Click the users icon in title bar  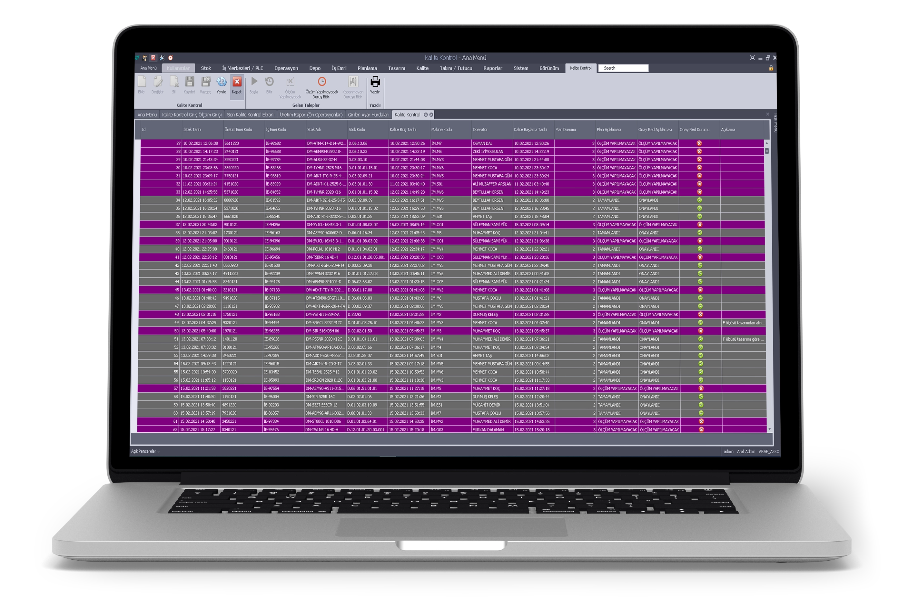tap(145, 58)
